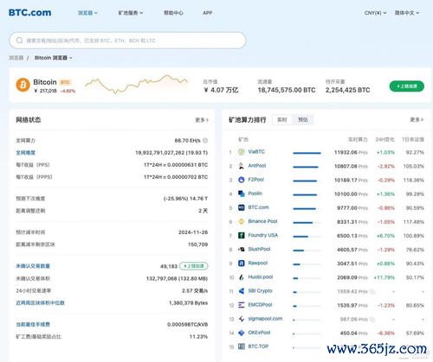Viewport: 433px width, 362px height.
Task: Click the Foundry USA icon
Action: [242, 235]
